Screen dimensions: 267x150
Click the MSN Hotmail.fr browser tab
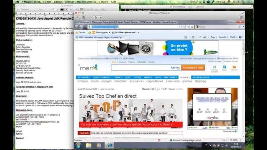click(100, 37)
